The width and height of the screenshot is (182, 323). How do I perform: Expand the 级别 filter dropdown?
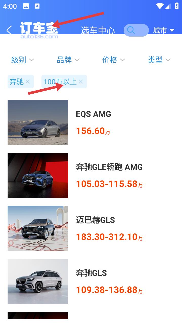(23, 60)
